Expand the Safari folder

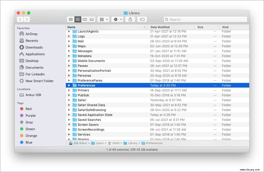tap(69, 100)
